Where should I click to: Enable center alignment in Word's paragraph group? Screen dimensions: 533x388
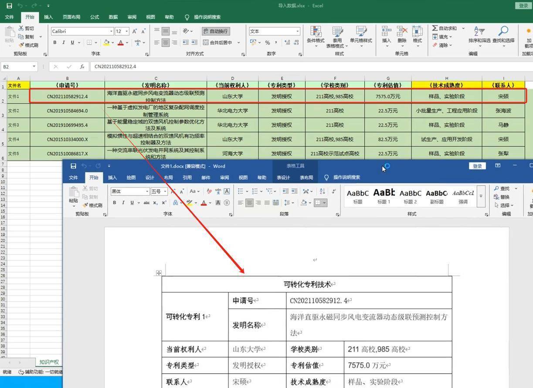(249, 202)
